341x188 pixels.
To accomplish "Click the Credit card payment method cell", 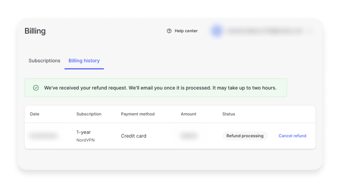I will [x=134, y=136].
